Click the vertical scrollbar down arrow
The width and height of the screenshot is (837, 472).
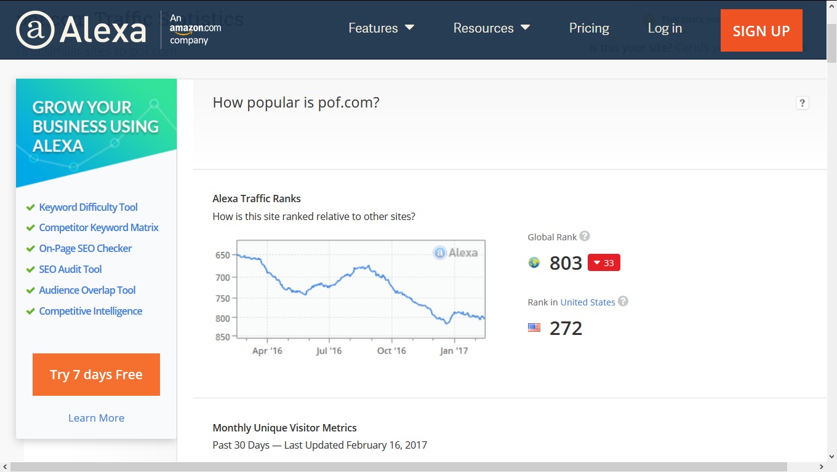831,455
